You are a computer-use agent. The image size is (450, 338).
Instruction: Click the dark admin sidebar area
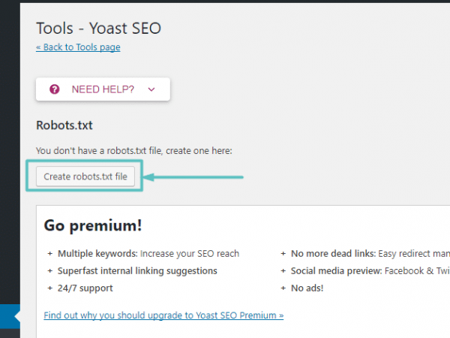click(10, 150)
